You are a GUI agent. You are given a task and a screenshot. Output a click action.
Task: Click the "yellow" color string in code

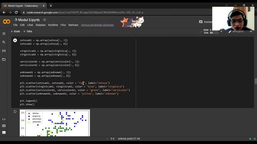point(87,94)
